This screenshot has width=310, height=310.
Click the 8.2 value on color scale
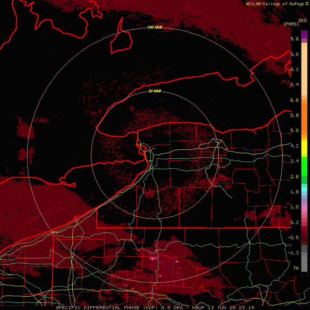tap(294, 69)
